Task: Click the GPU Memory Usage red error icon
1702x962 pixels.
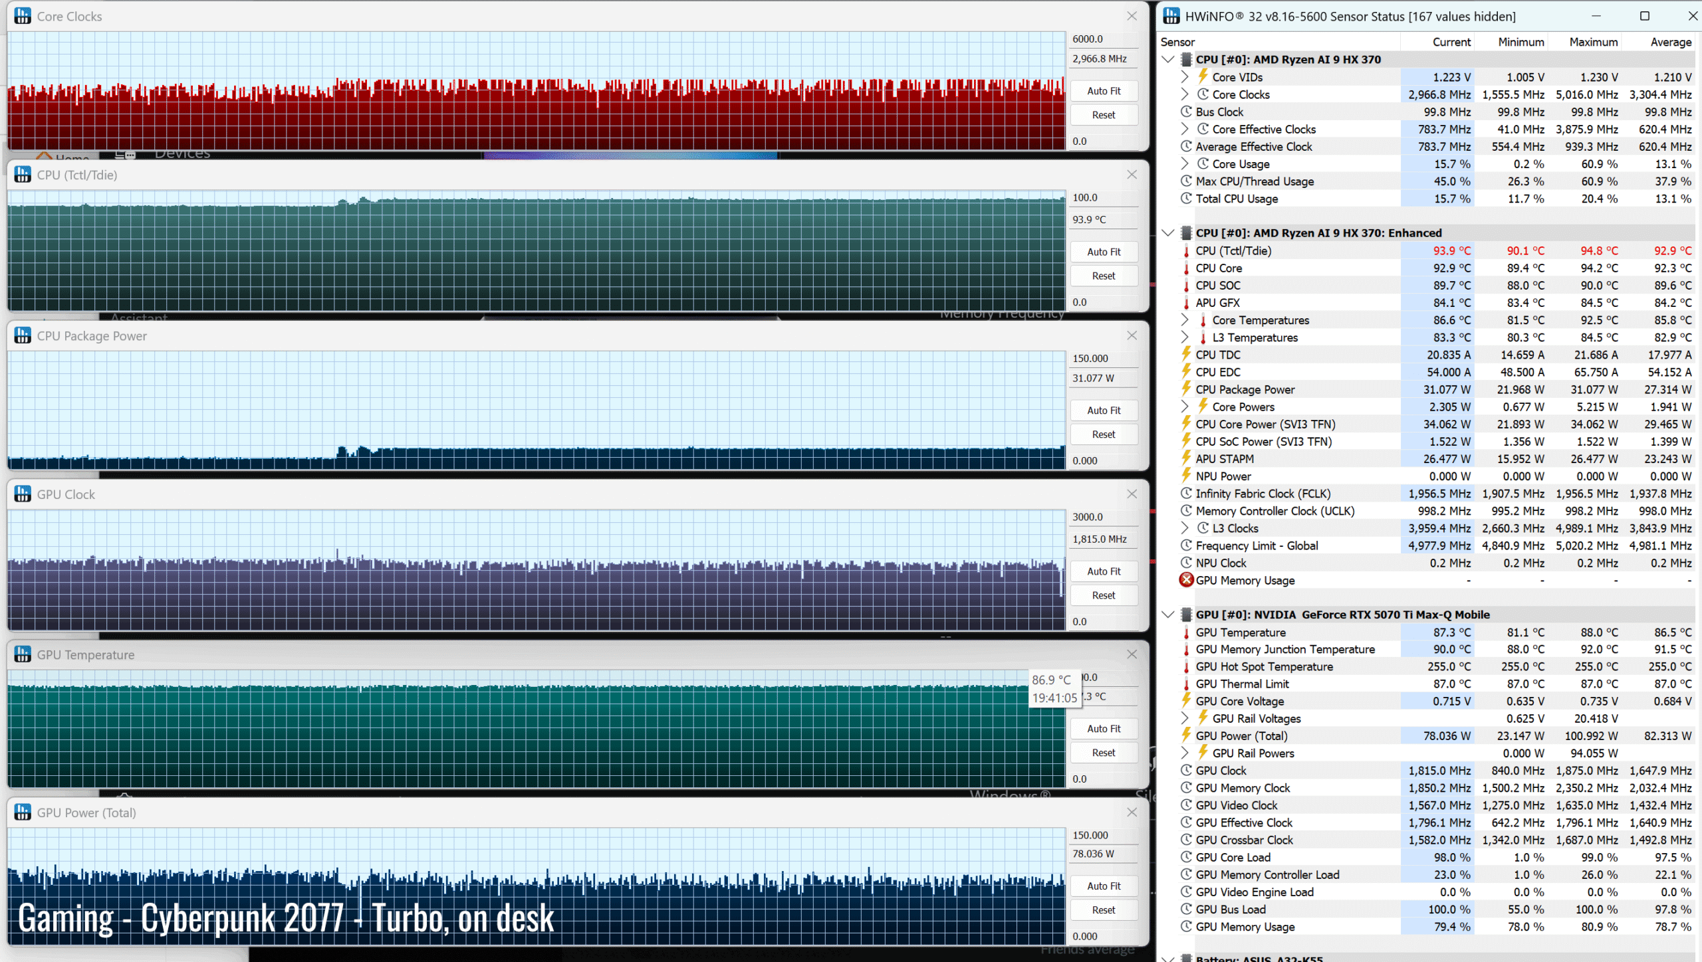Action: [1186, 580]
